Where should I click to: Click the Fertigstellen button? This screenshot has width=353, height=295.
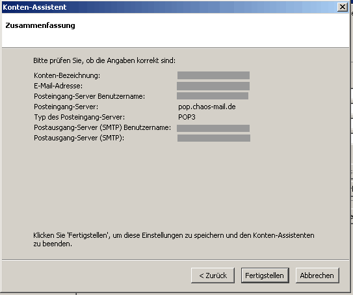pyautogui.click(x=265, y=276)
